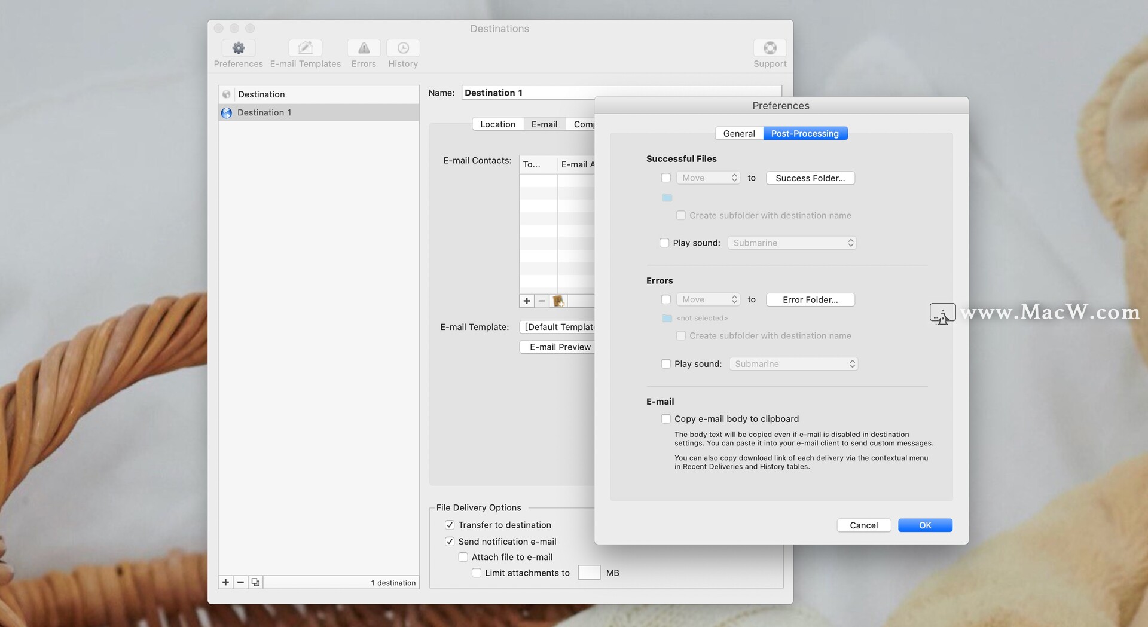Add e-mail contact plus button

pyautogui.click(x=527, y=301)
